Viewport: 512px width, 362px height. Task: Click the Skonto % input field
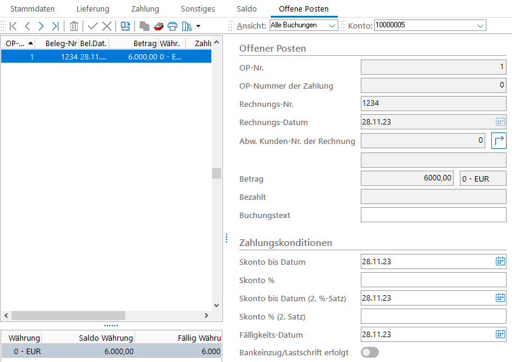pyautogui.click(x=433, y=280)
